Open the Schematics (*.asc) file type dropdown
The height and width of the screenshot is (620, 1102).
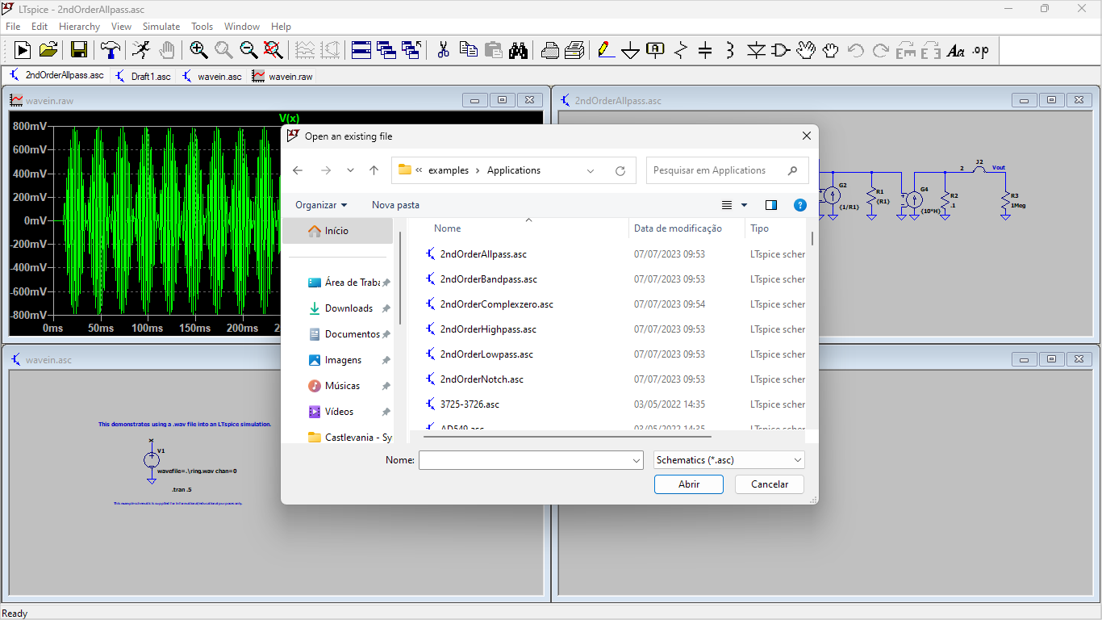pyautogui.click(x=729, y=460)
